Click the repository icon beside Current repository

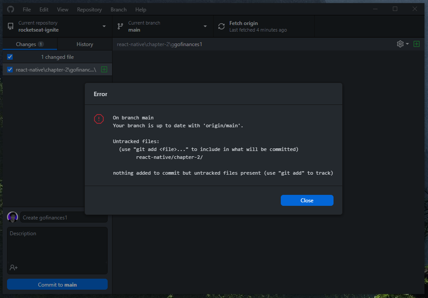[x=10, y=26]
